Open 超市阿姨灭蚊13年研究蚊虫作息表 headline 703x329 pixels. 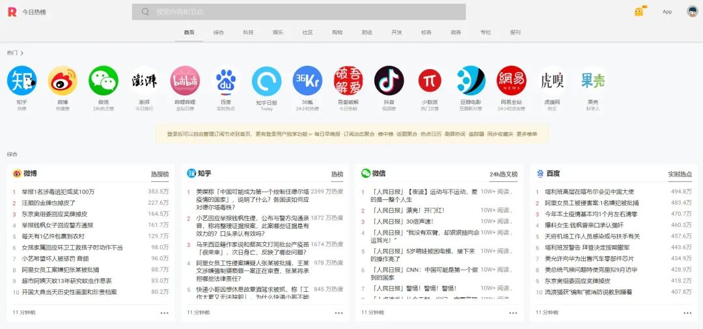tap(66, 281)
